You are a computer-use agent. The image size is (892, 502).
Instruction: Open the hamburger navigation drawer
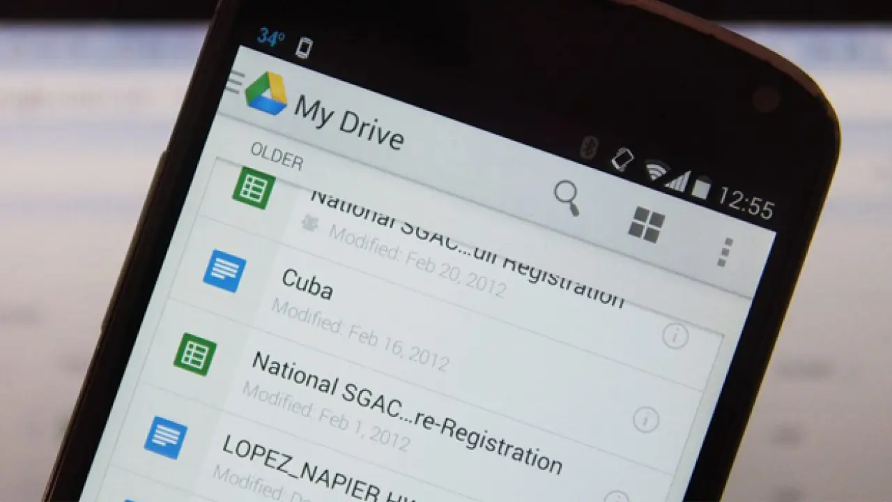(x=234, y=82)
